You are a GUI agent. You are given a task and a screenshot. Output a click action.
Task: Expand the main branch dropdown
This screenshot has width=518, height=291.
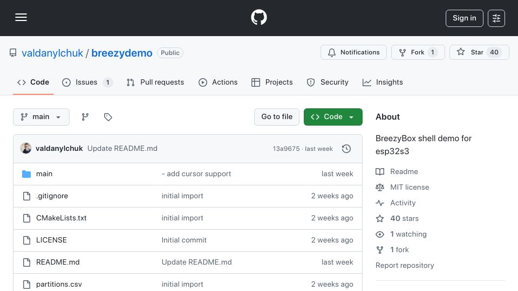tap(41, 117)
